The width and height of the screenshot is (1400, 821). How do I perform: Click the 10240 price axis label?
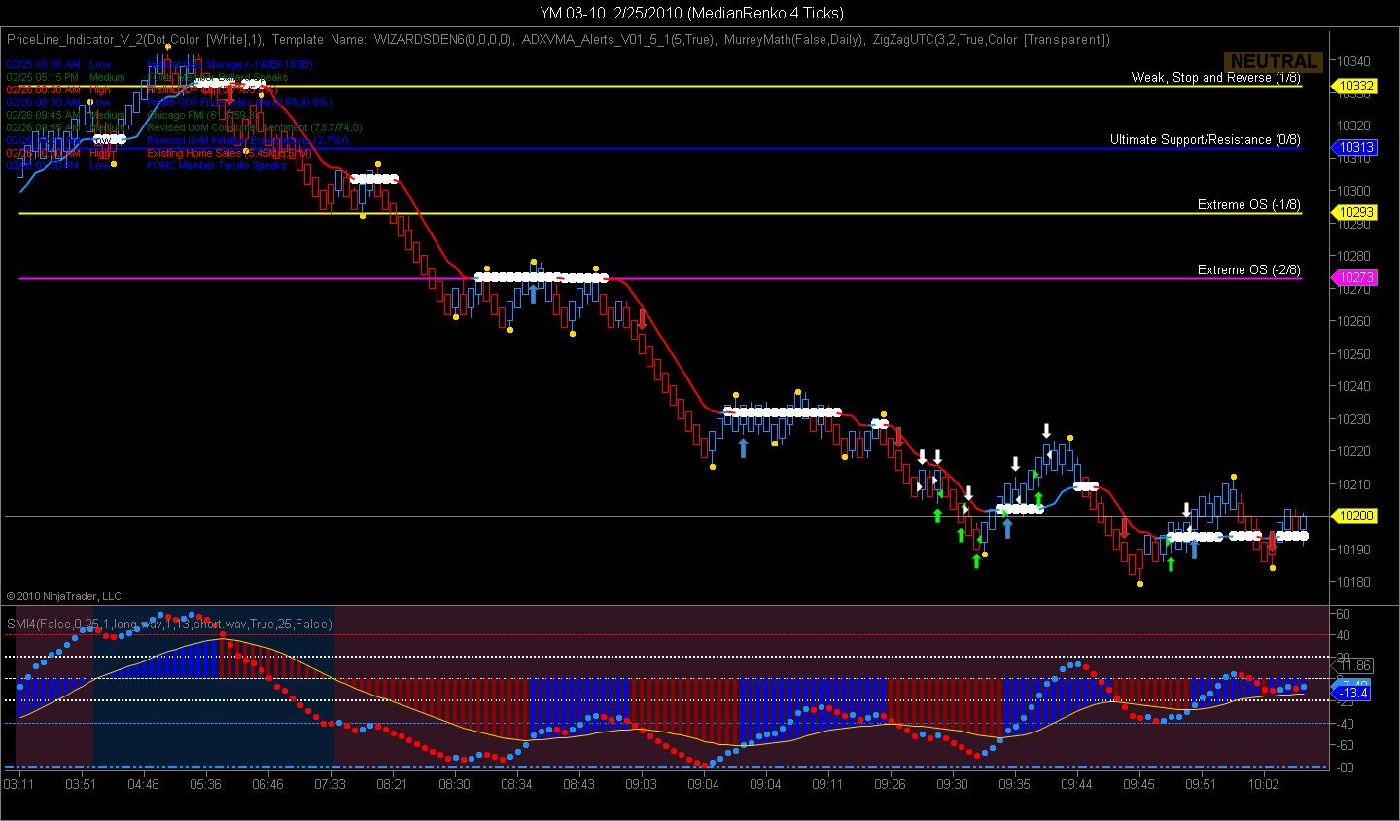[1355, 386]
